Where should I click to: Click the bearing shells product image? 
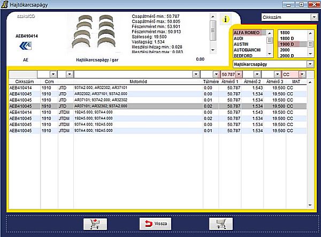[x=94, y=33]
